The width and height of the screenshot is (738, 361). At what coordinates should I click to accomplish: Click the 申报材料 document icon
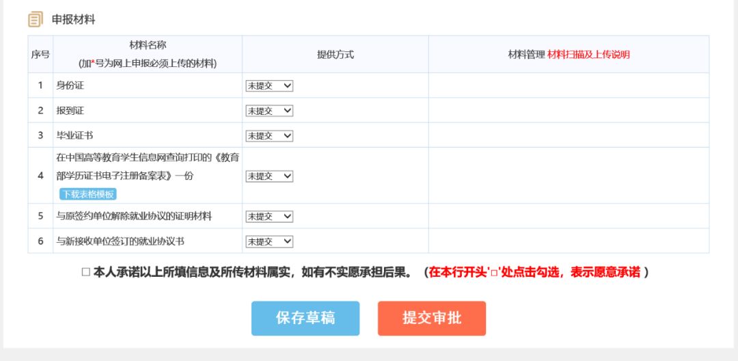point(36,19)
